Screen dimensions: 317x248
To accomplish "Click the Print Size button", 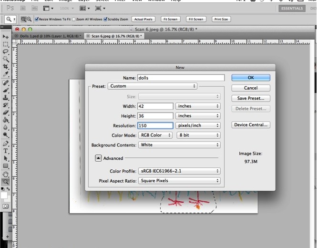I will tap(221, 19).
